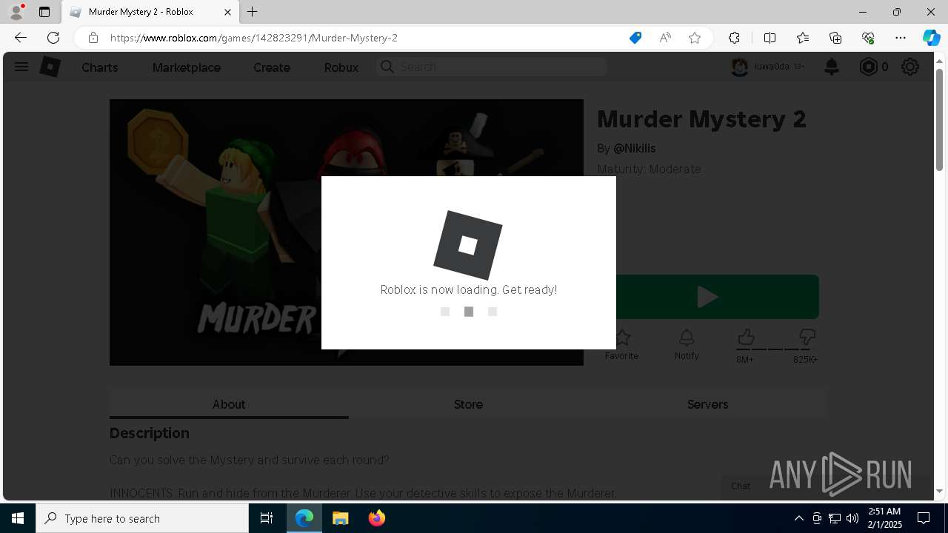Switch to the Store tab
948x533 pixels.
468,404
